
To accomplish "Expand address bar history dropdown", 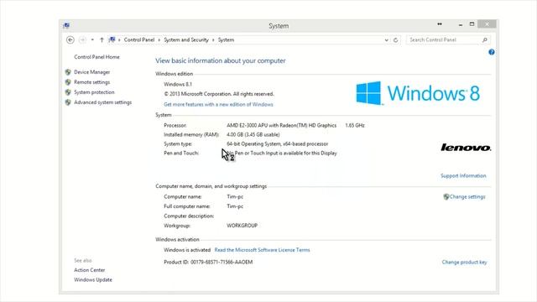I will [386, 40].
